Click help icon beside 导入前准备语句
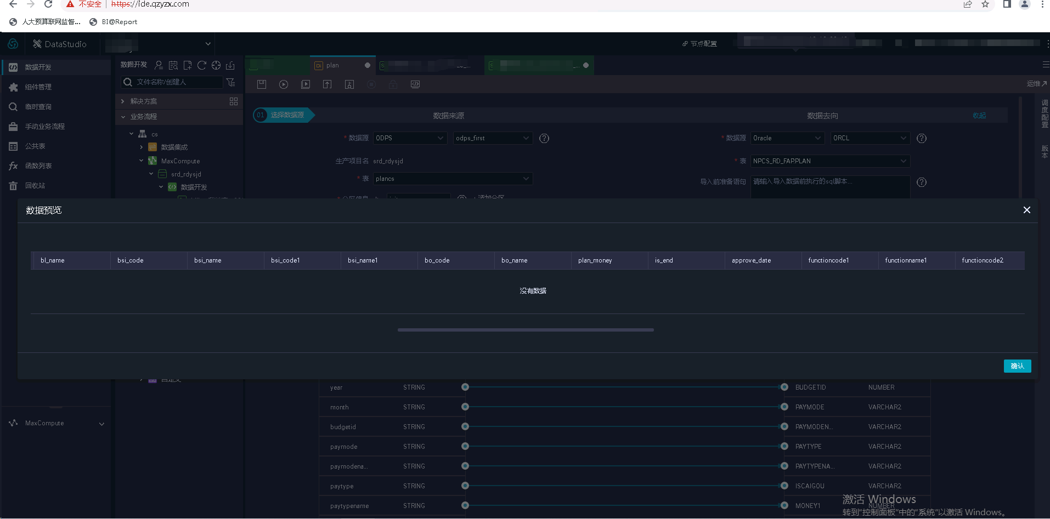The image size is (1050, 519). point(922,182)
